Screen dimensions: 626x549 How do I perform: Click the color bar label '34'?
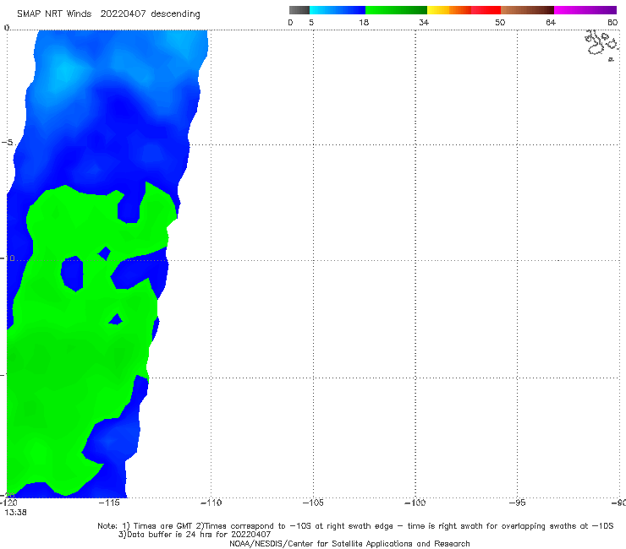(424, 23)
